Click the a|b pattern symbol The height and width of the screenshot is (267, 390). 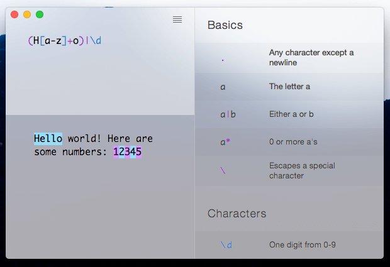tap(228, 114)
